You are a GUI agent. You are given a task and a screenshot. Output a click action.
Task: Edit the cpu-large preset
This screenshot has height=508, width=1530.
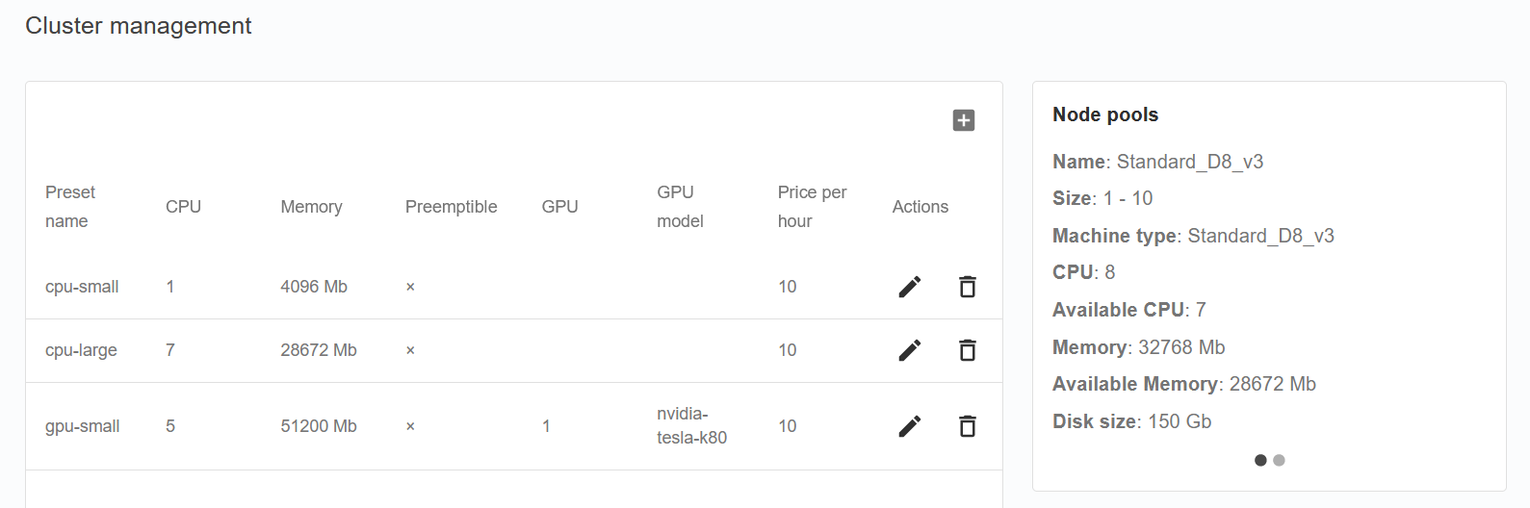(909, 350)
